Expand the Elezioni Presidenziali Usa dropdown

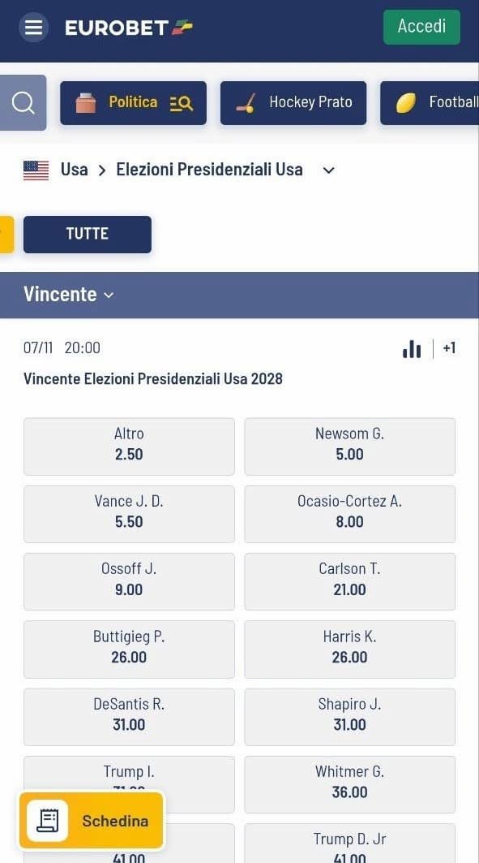(328, 170)
